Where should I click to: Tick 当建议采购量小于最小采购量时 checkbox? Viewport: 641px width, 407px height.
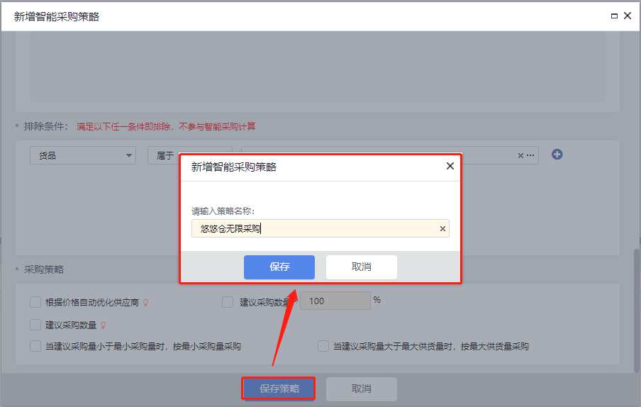[x=35, y=347]
